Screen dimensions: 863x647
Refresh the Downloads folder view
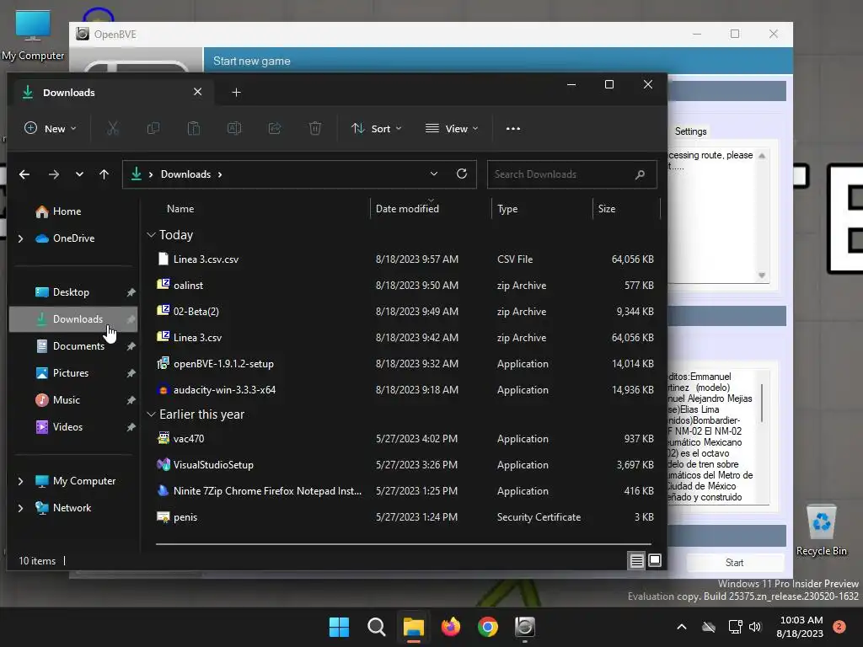[462, 174]
